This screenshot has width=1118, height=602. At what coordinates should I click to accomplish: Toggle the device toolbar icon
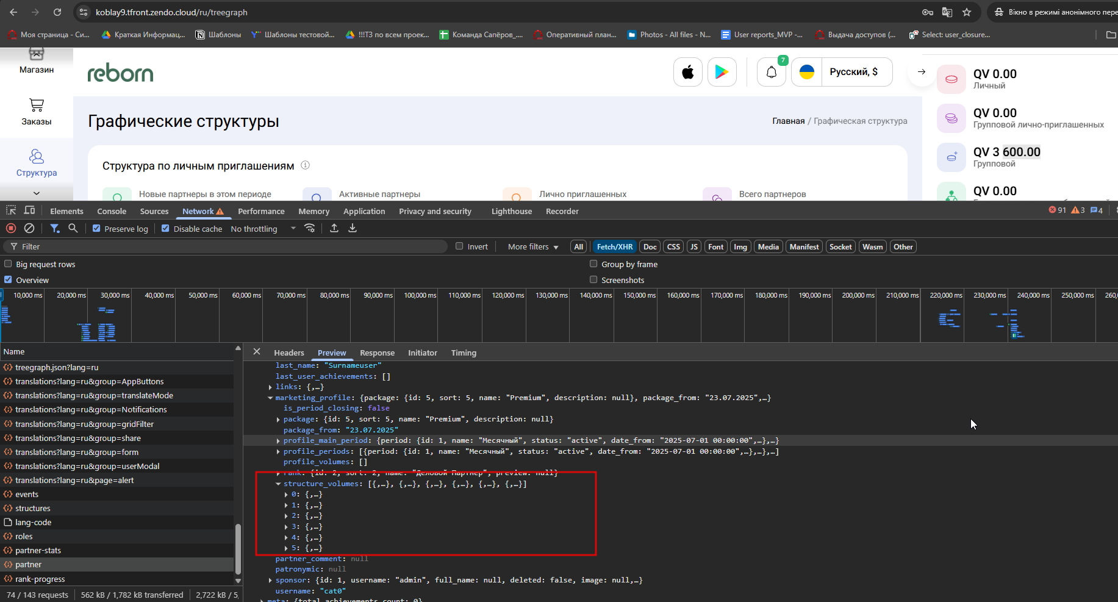click(29, 210)
